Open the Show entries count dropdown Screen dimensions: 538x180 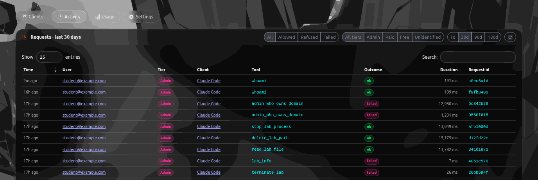click(x=49, y=57)
